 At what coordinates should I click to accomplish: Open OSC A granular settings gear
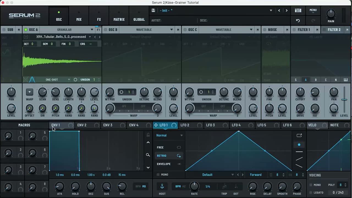click(x=76, y=80)
